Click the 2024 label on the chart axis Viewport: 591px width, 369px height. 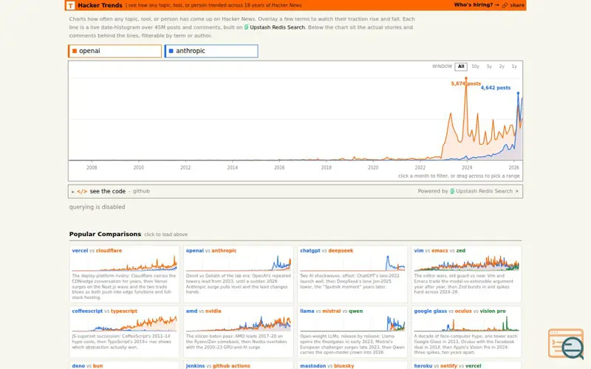[467, 168]
